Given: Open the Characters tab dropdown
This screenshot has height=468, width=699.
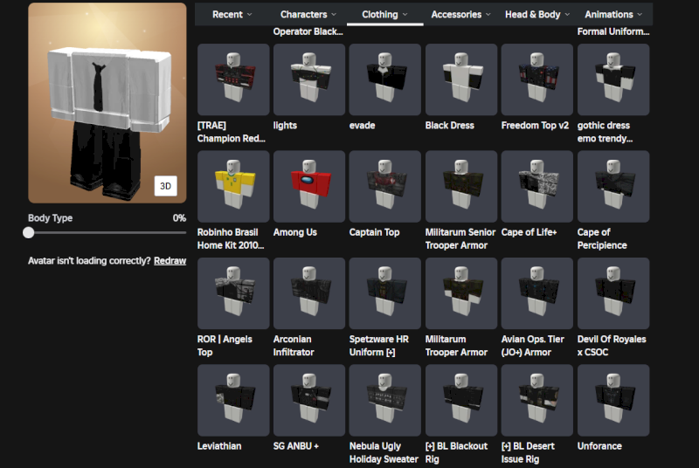Looking at the screenshot, I should click(x=308, y=14).
